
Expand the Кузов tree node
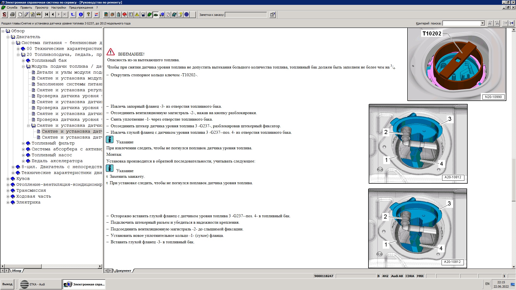(8, 179)
